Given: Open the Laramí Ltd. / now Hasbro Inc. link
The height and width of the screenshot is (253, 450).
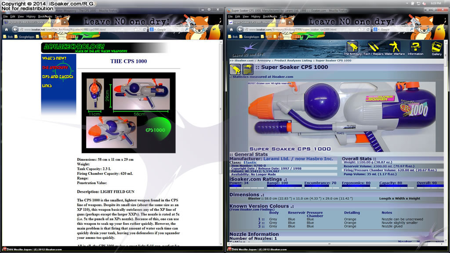Looking at the screenshot, I should (298, 159).
